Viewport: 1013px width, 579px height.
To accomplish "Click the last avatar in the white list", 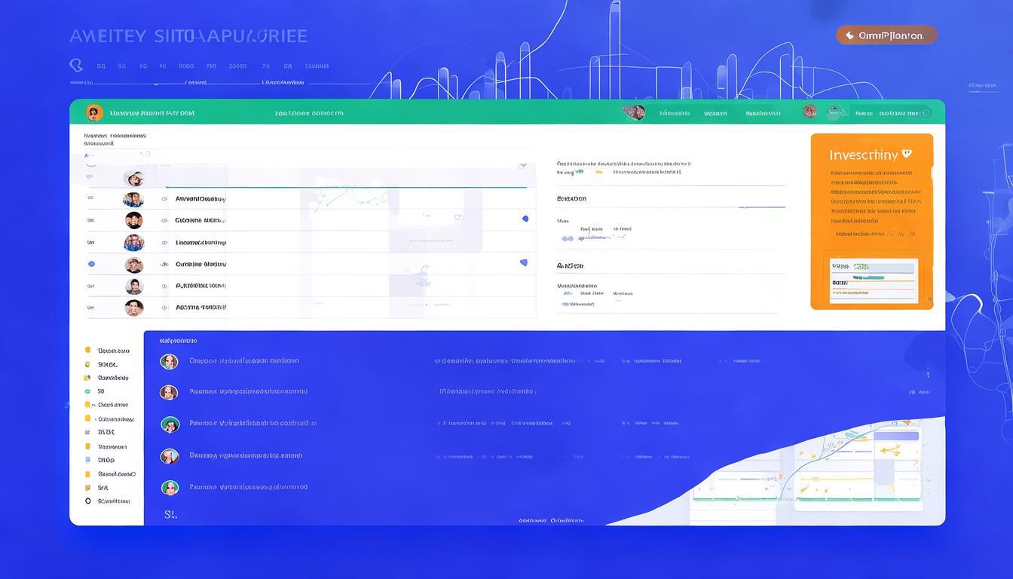I will (x=133, y=308).
